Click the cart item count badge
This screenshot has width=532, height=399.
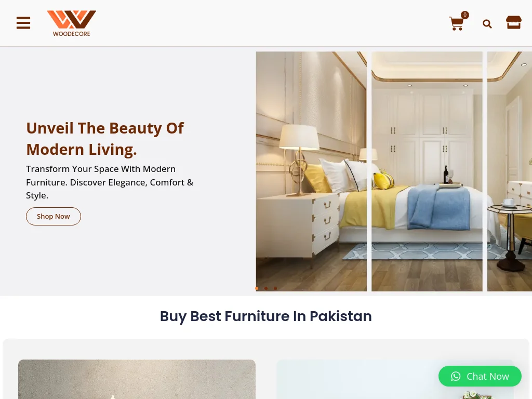[x=465, y=15]
